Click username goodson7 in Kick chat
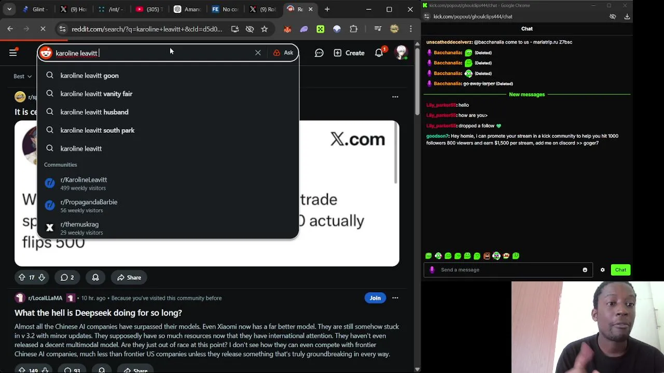 pyautogui.click(x=437, y=136)
